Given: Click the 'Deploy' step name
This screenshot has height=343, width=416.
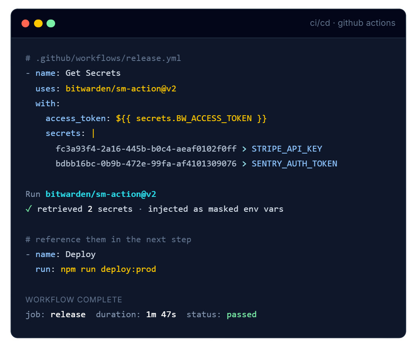Looking at the screenshot, I should [x=81, y=254].
